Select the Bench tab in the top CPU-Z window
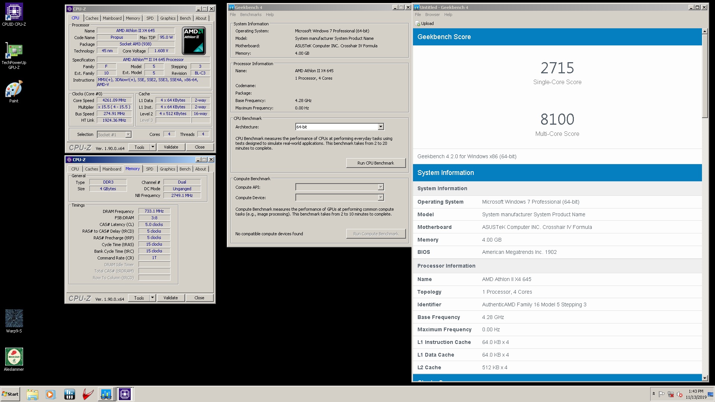Image resolution: width=715 pixels, height=402 pixels. pos(185,18)
